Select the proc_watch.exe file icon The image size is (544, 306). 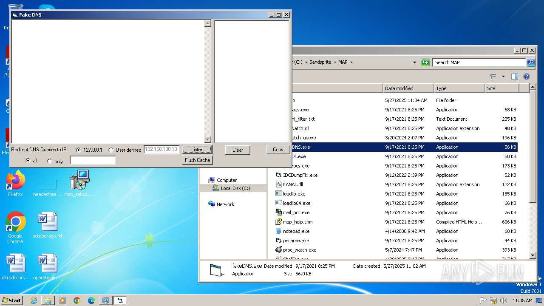coord(279,250)
